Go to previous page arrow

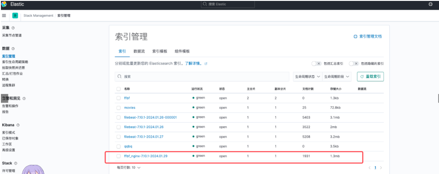[370, 168]
